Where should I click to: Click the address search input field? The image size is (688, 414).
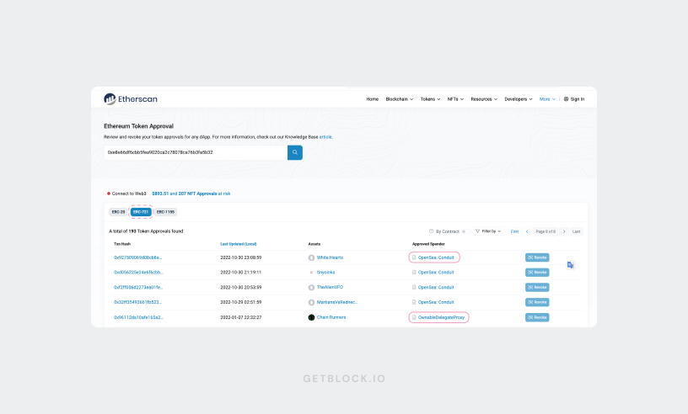[196, 152]
